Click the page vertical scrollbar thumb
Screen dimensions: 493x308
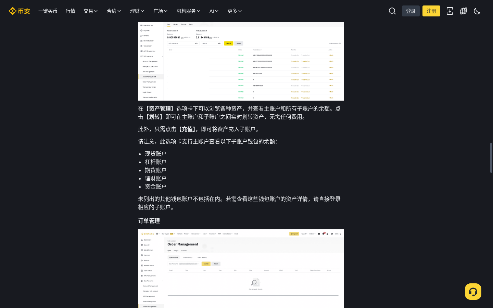pos(491,158)
